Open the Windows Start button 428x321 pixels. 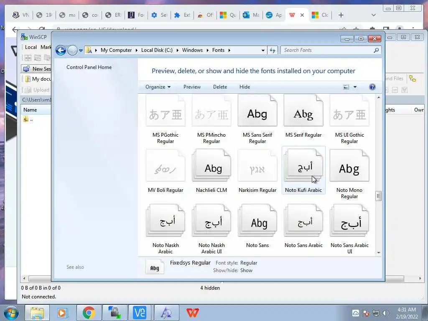pyautogui.click(x=11, y=313)
